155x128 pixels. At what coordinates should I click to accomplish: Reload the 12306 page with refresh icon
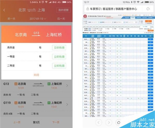[148, 9]
